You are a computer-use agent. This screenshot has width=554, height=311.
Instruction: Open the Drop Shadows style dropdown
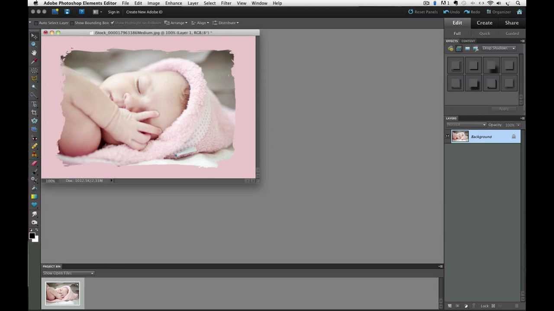click(499, 48)
